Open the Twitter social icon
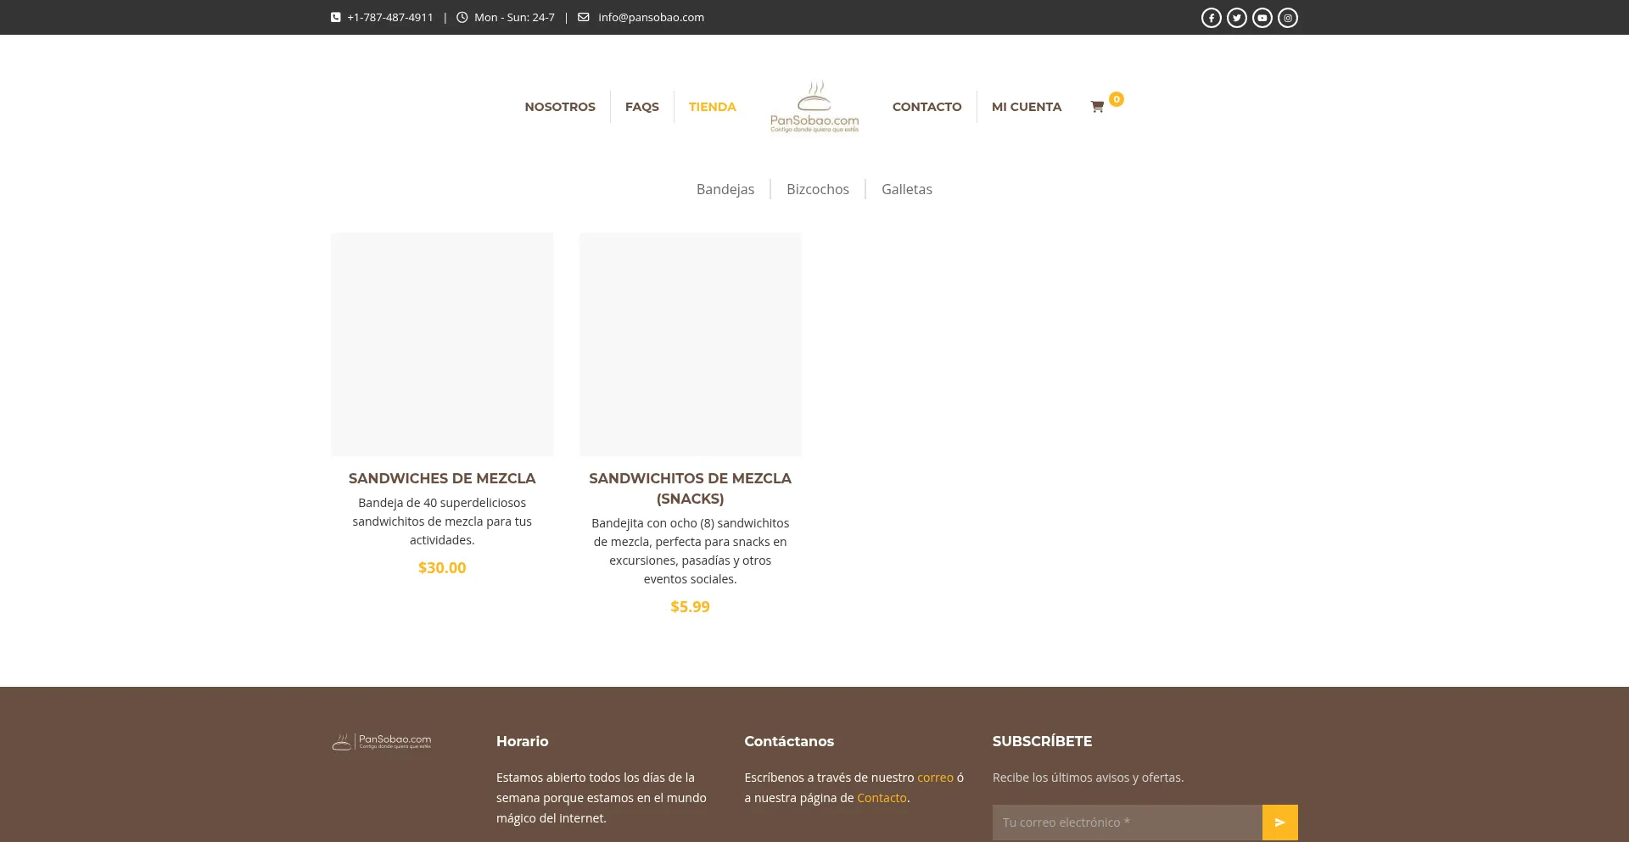Screen dimensions: 1629x842 tap(1236, 18)
